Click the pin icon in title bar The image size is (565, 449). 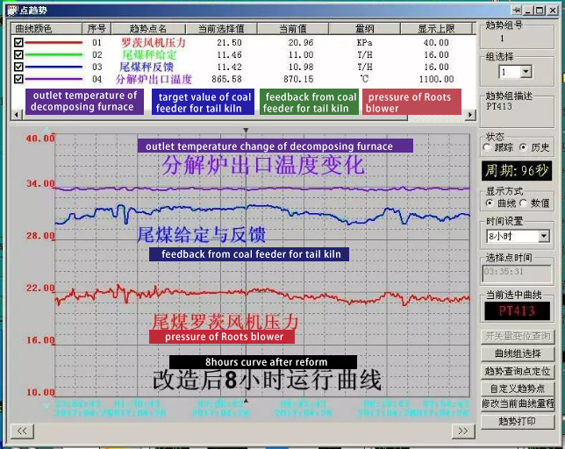click(x=519, y=9)
